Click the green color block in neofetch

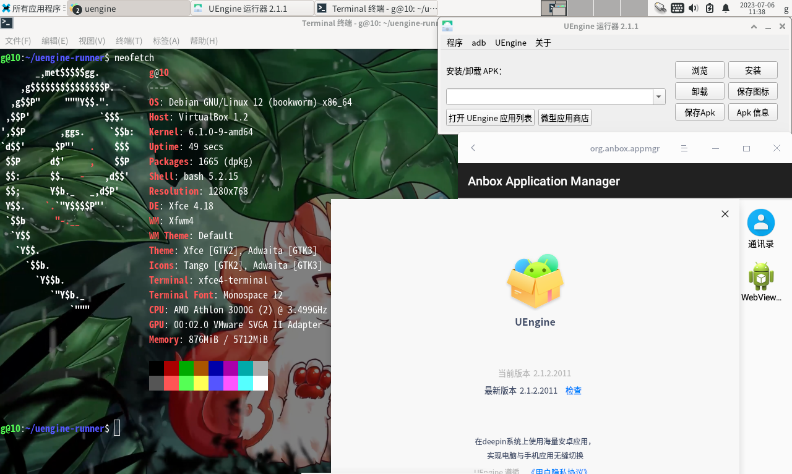pyautogui.click(x=186, y=368)
